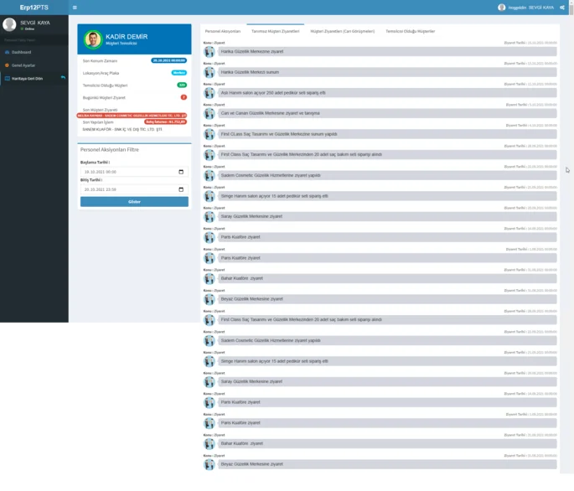
Task: Click the SEVGİ KAYA sidebar avatar
Action: pos(9,24)
